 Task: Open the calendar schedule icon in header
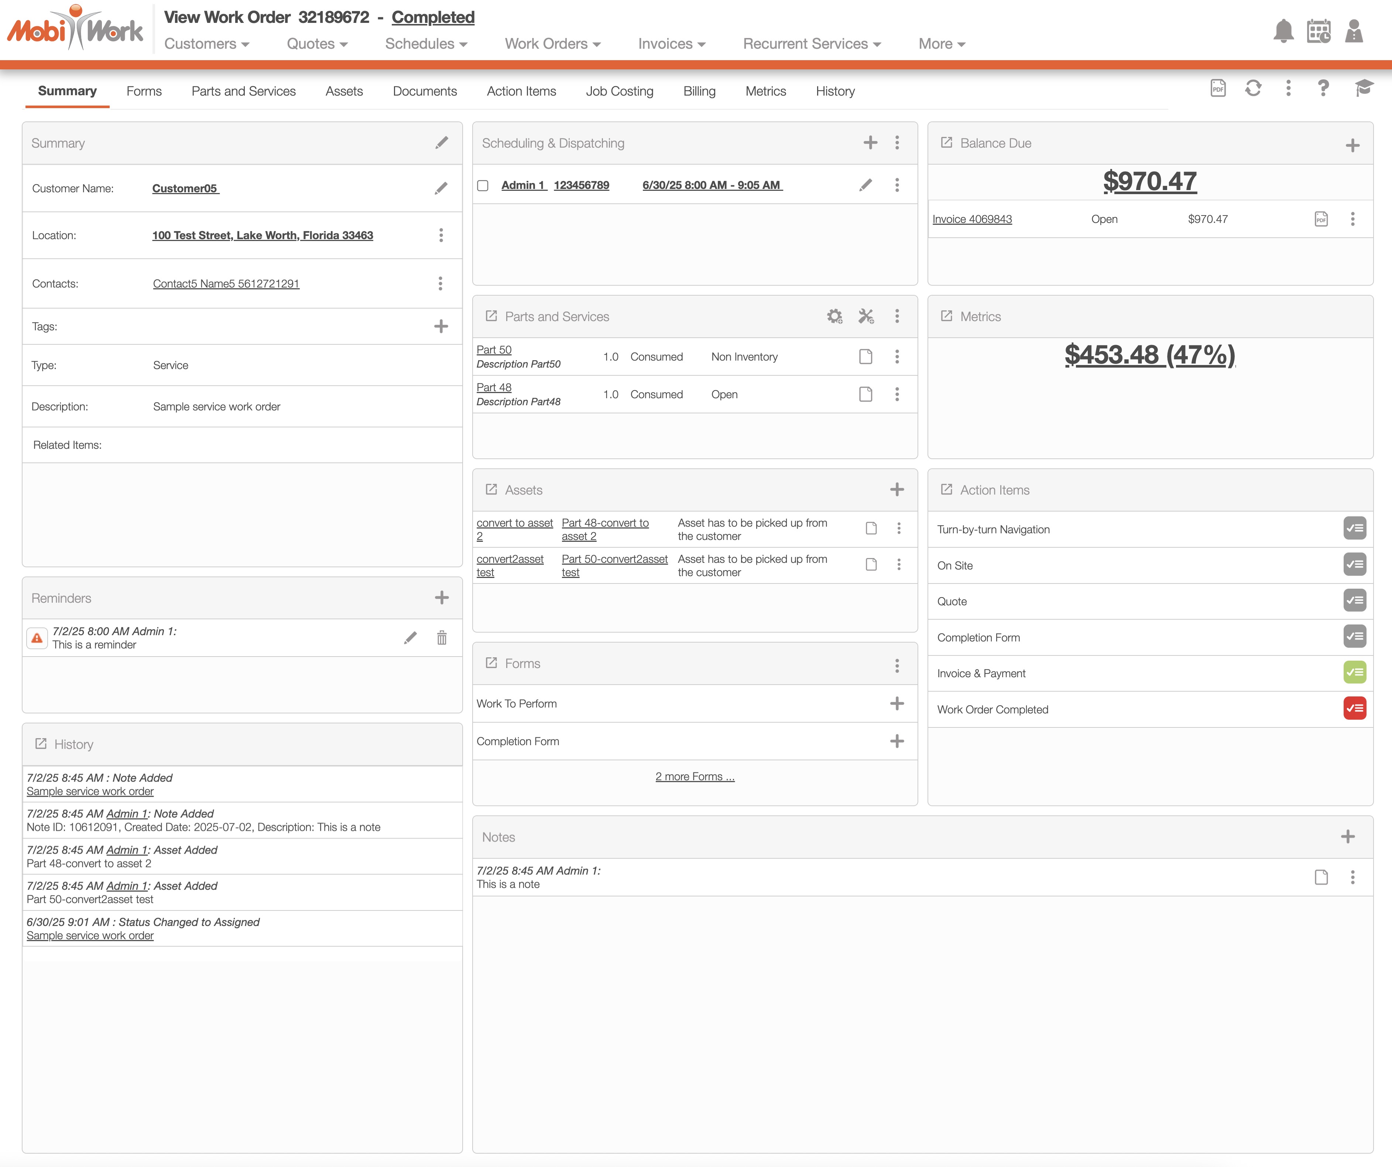(x=1319, y=31)
